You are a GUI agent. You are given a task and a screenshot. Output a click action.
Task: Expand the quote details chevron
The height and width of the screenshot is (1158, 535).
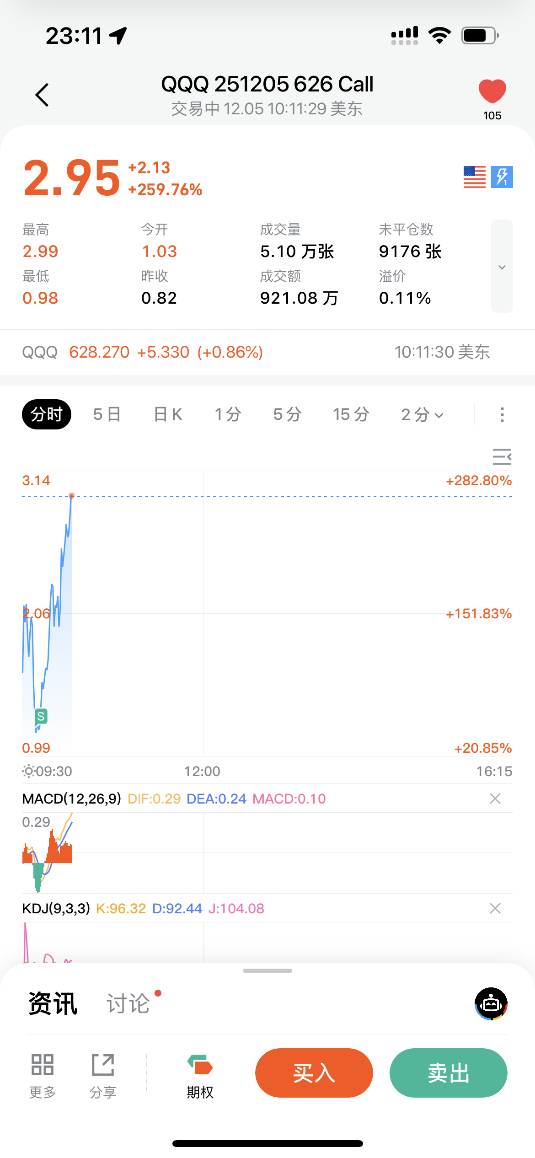pyautogui.click(x=502, y=267)
